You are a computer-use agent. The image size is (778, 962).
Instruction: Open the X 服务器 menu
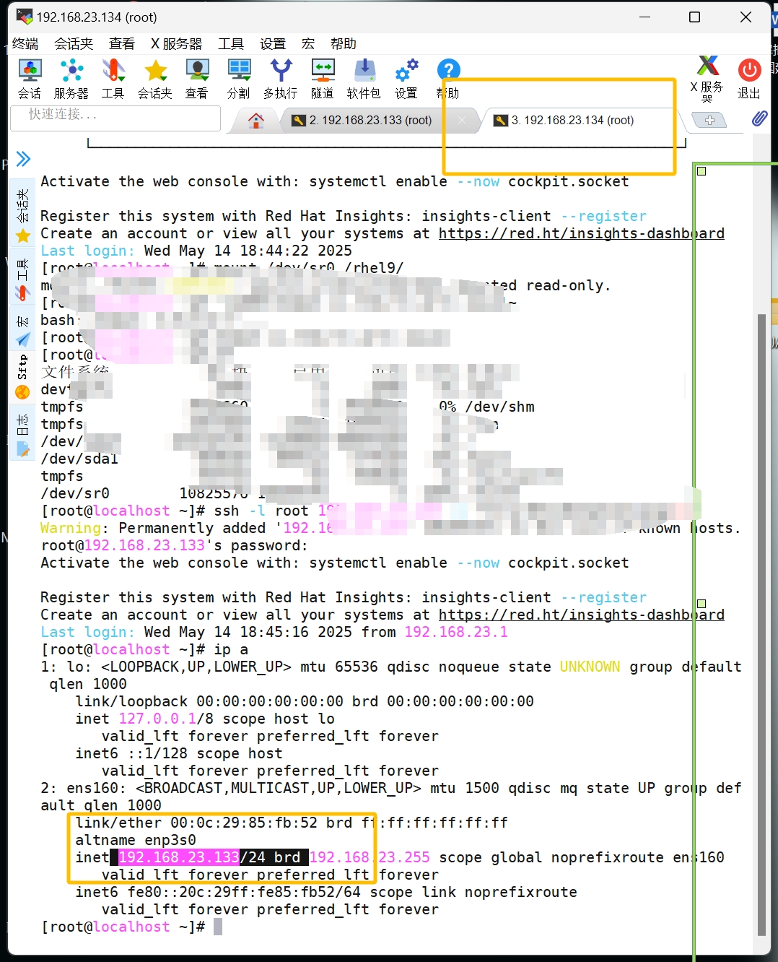pyautogui.click(x=176, y=44)
